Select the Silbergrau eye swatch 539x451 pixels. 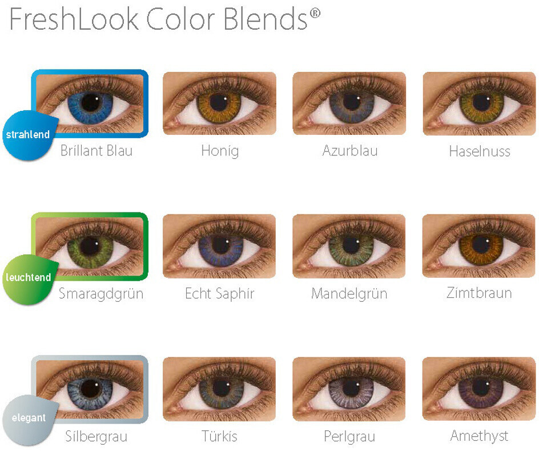[90, 389]
